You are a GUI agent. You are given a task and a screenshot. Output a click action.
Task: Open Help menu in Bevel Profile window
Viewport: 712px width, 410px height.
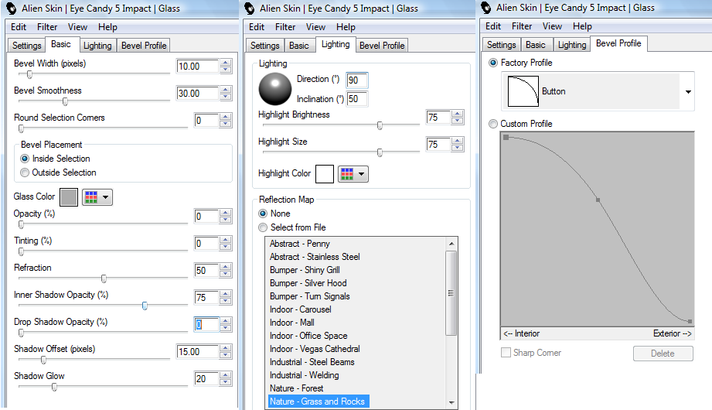click(582, 26)
